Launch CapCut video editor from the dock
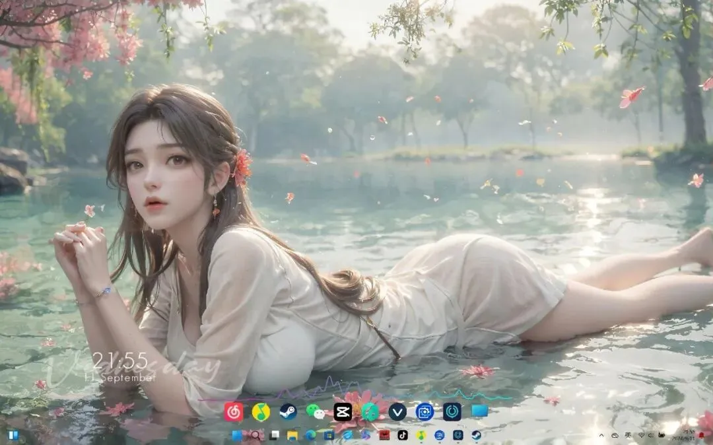The height and width of the screenshot is (445, 713). click(343, 412)
